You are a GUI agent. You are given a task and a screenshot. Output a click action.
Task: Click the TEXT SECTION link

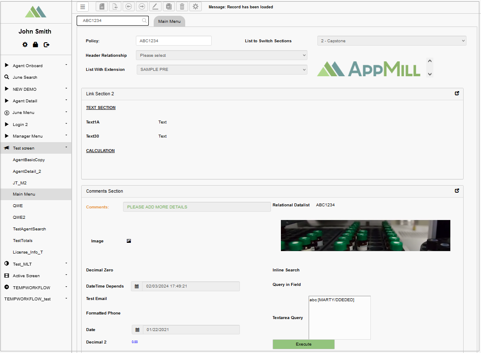[101, 108]
